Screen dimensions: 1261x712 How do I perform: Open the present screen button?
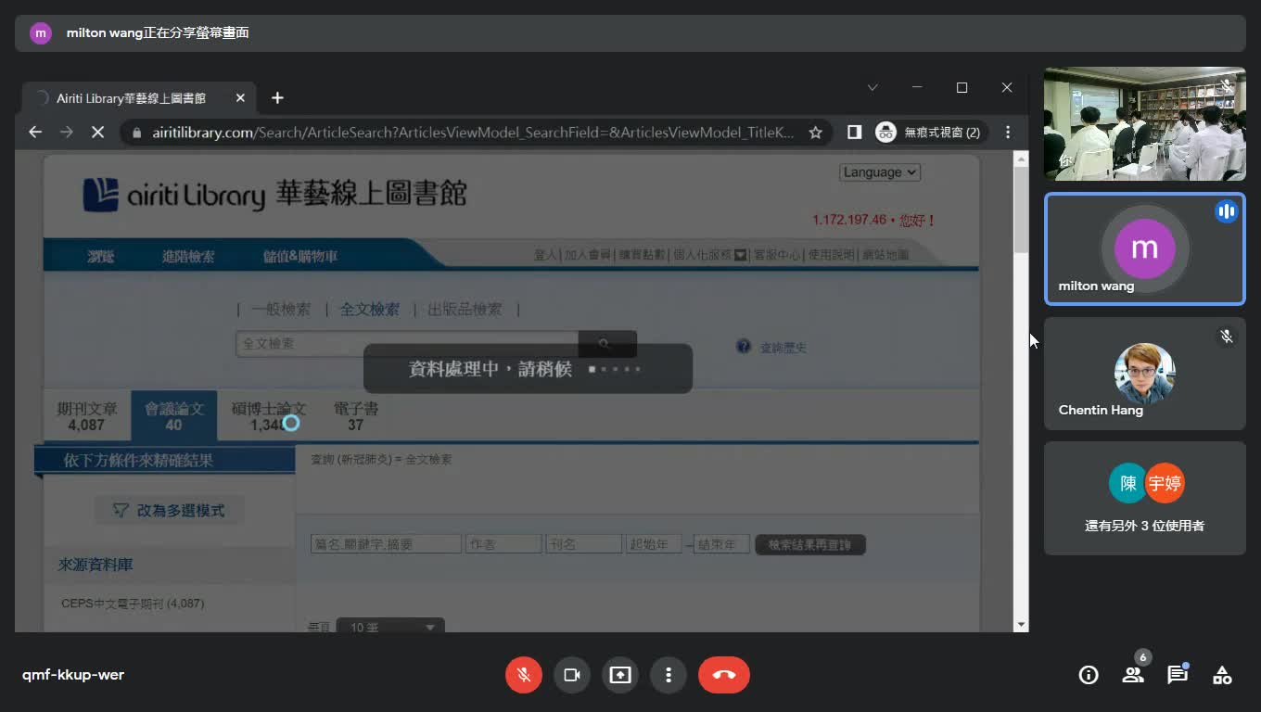coord(620,675)
